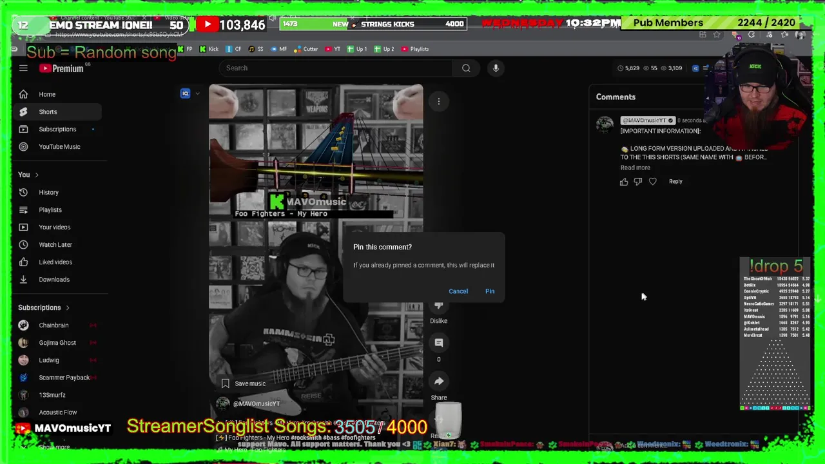Confirm with the Pin button

[x=490, y=291]
